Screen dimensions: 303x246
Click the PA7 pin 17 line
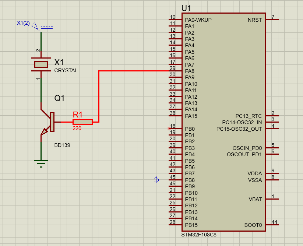176,64
